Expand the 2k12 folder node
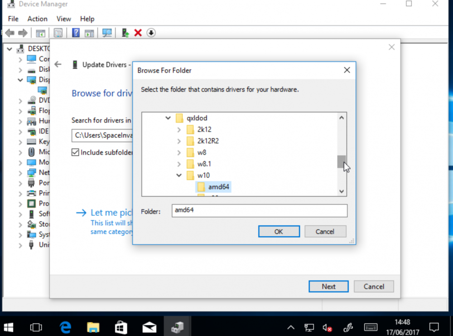The height and width of the screenshot is (336, 453). click(x=179, y=130)
